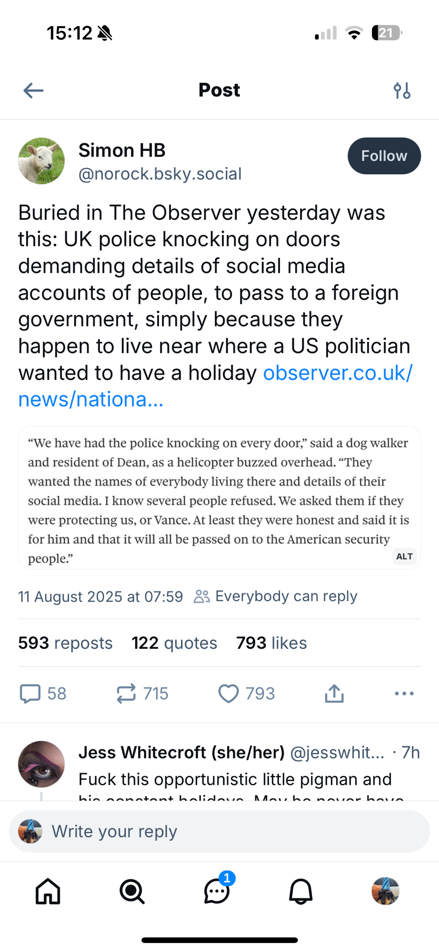Share the post using share icon

(334, 694)
